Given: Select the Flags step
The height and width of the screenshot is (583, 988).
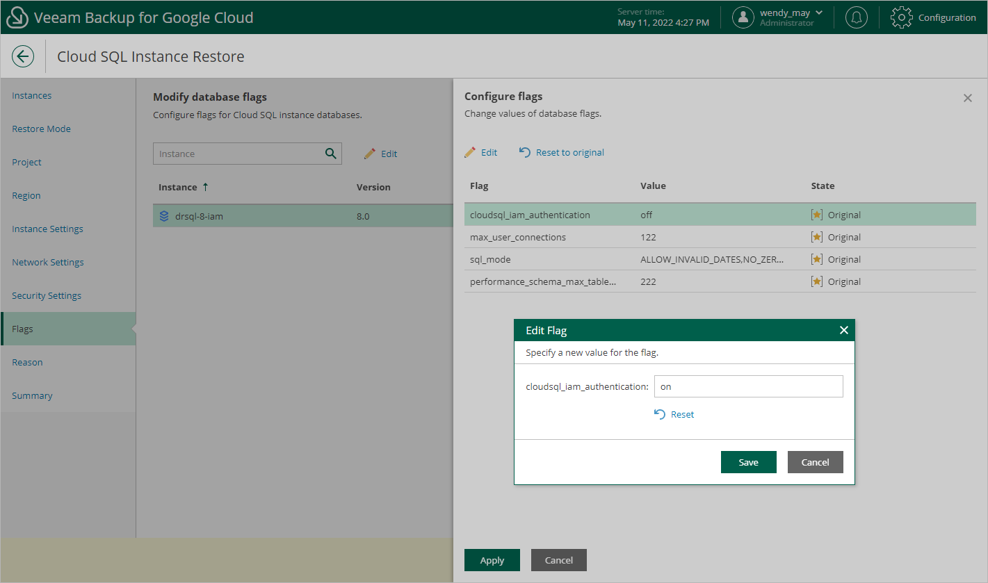Looking at the screenshot, I should pyautogui.click(x=68, y=329).
